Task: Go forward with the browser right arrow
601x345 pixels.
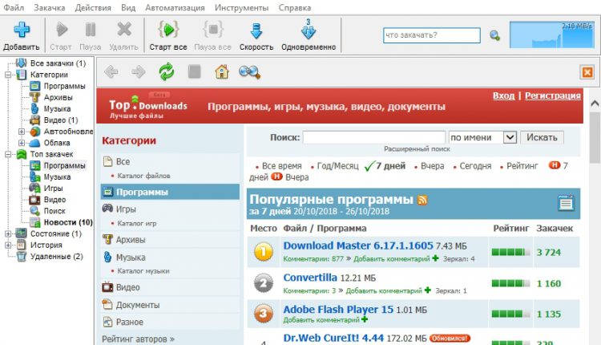Action: [139, 71]
